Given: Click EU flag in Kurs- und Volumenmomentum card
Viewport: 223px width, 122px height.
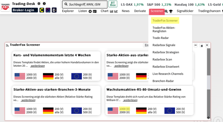Looking at the screenshot, I should pos(76,76).
